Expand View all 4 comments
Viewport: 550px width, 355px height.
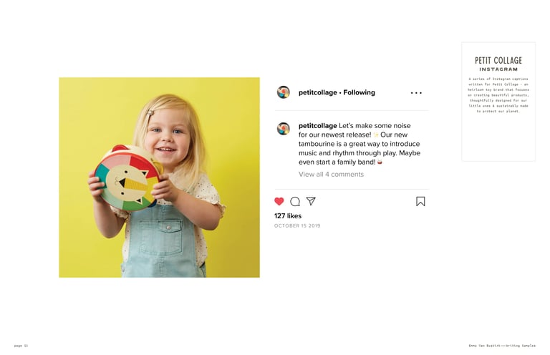click(331, 174)
